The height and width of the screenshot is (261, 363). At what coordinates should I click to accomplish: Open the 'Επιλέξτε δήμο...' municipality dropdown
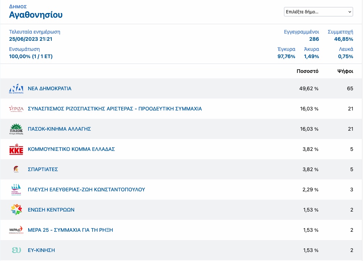319,12
